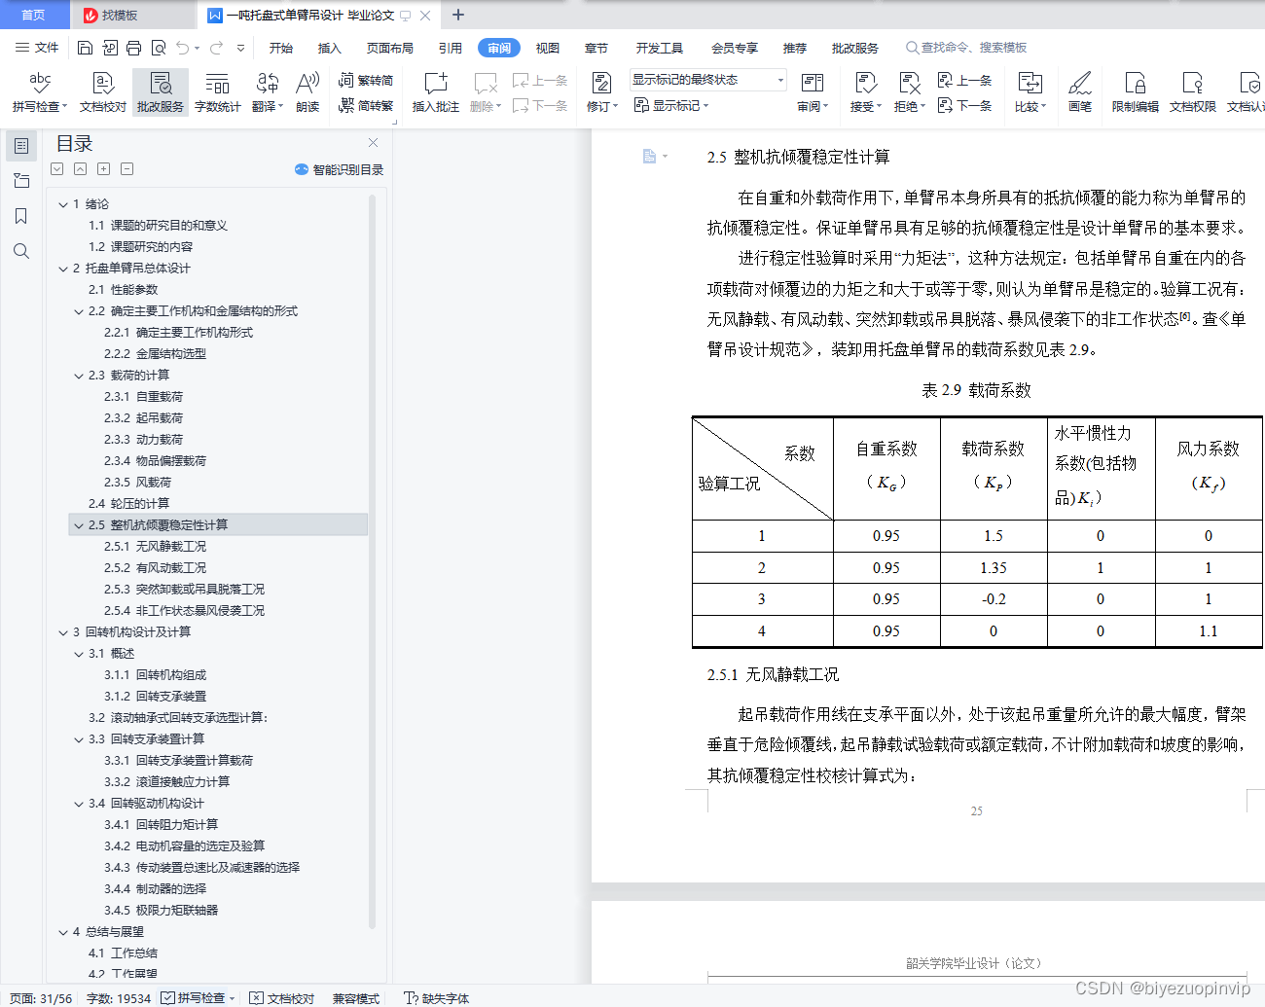This screenshot has width=1265, height=1007.
Task: Convert text with 简转繁
Action: (366, 105)
